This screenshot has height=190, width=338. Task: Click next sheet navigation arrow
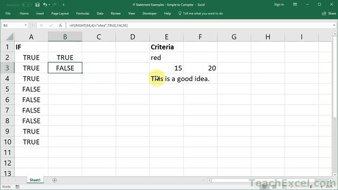click(15, 180)
